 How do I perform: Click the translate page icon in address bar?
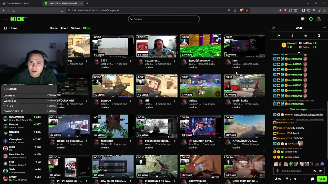(229, 10)
